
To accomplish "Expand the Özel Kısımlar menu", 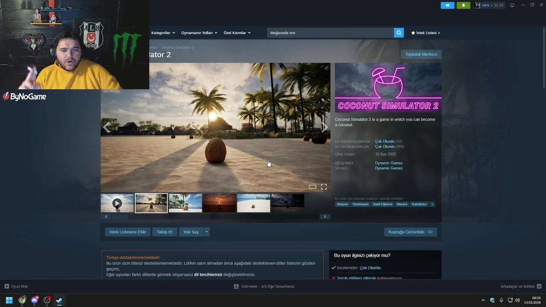I will [237, 33].
